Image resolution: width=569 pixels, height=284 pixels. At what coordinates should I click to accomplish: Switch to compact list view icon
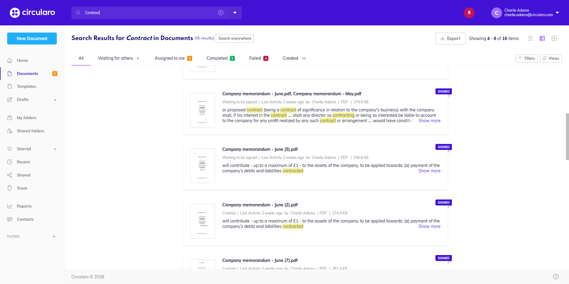click(530, 38)
